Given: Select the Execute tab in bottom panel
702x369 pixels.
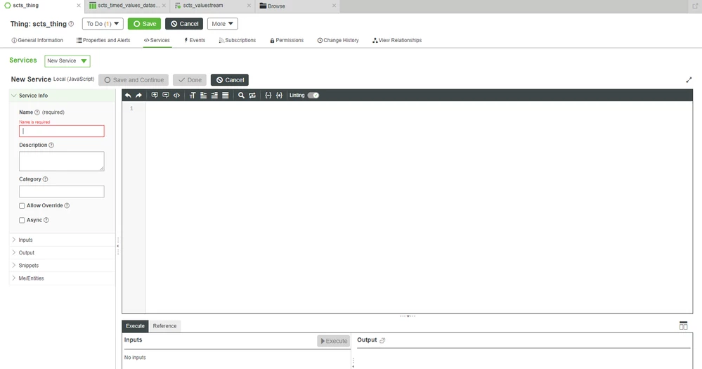Looking at the screenshot, I should (x=135, y=326).
